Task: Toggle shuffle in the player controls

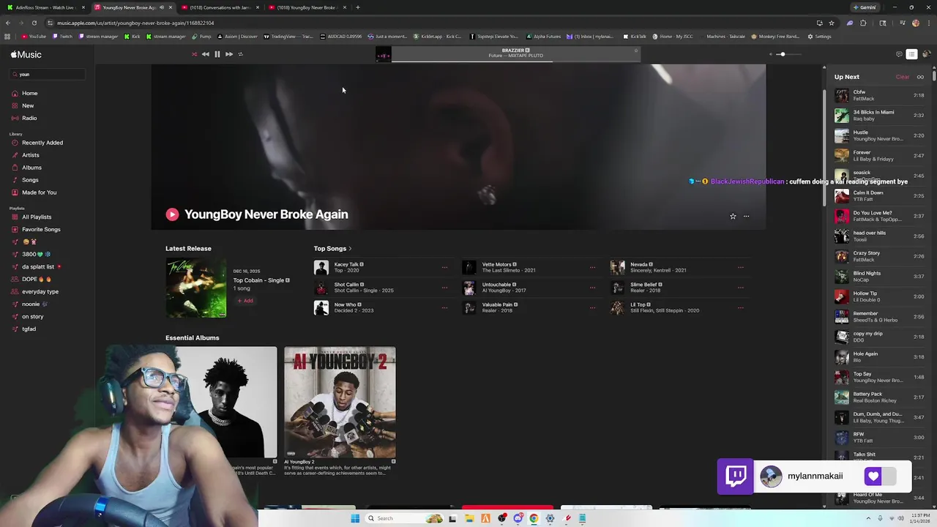Action: (194, 54)
